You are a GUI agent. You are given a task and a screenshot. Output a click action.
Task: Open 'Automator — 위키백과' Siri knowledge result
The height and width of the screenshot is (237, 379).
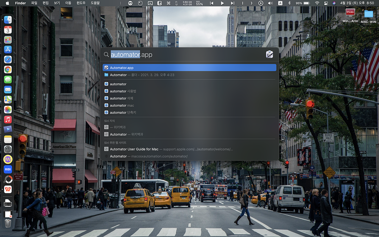tap(189, 134)
